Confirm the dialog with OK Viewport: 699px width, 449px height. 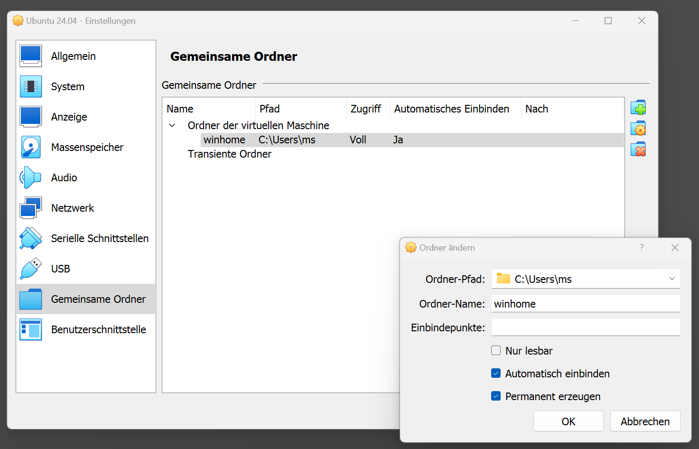point(569,421)
